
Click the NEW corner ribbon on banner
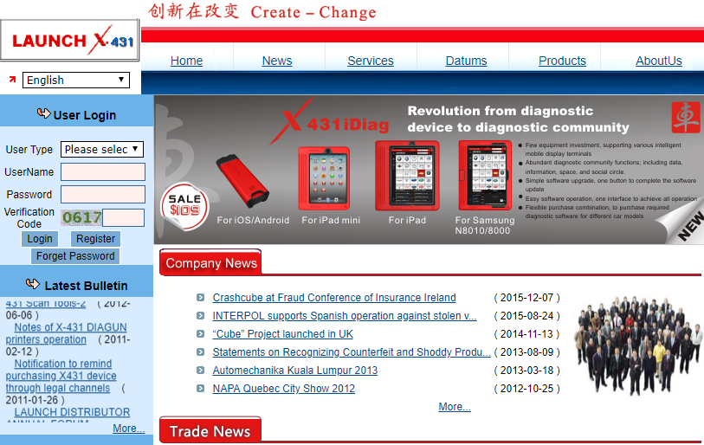pyautogui.click(x=687, y=224)
